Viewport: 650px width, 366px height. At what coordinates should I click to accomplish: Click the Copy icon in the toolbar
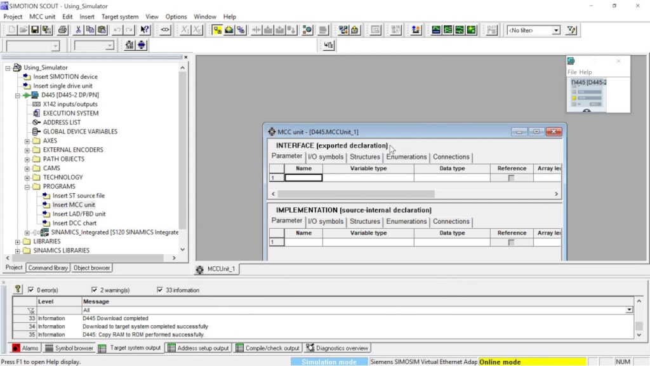pyautogui.click(x=90, y=30)
